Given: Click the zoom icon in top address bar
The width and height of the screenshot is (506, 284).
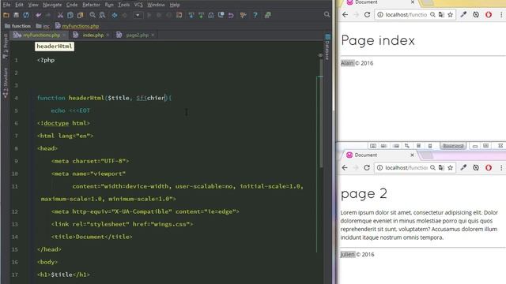Looking at the screenshot, I should coord(432,14).
